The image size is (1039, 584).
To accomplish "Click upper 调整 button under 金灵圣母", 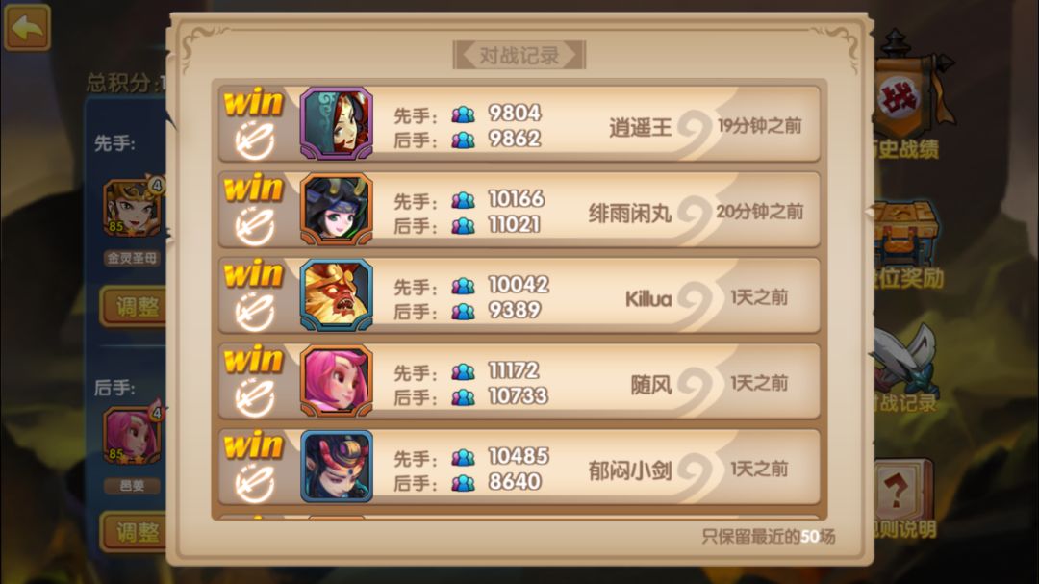I will point(133,306).
